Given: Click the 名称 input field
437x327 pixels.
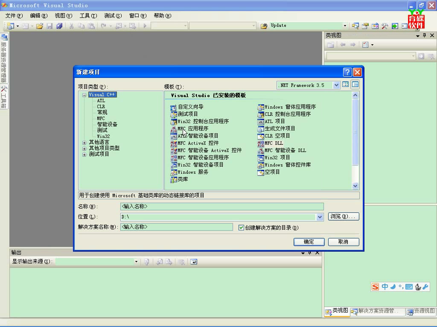Looking at the screenshot, I should click(x=222, y=207).
